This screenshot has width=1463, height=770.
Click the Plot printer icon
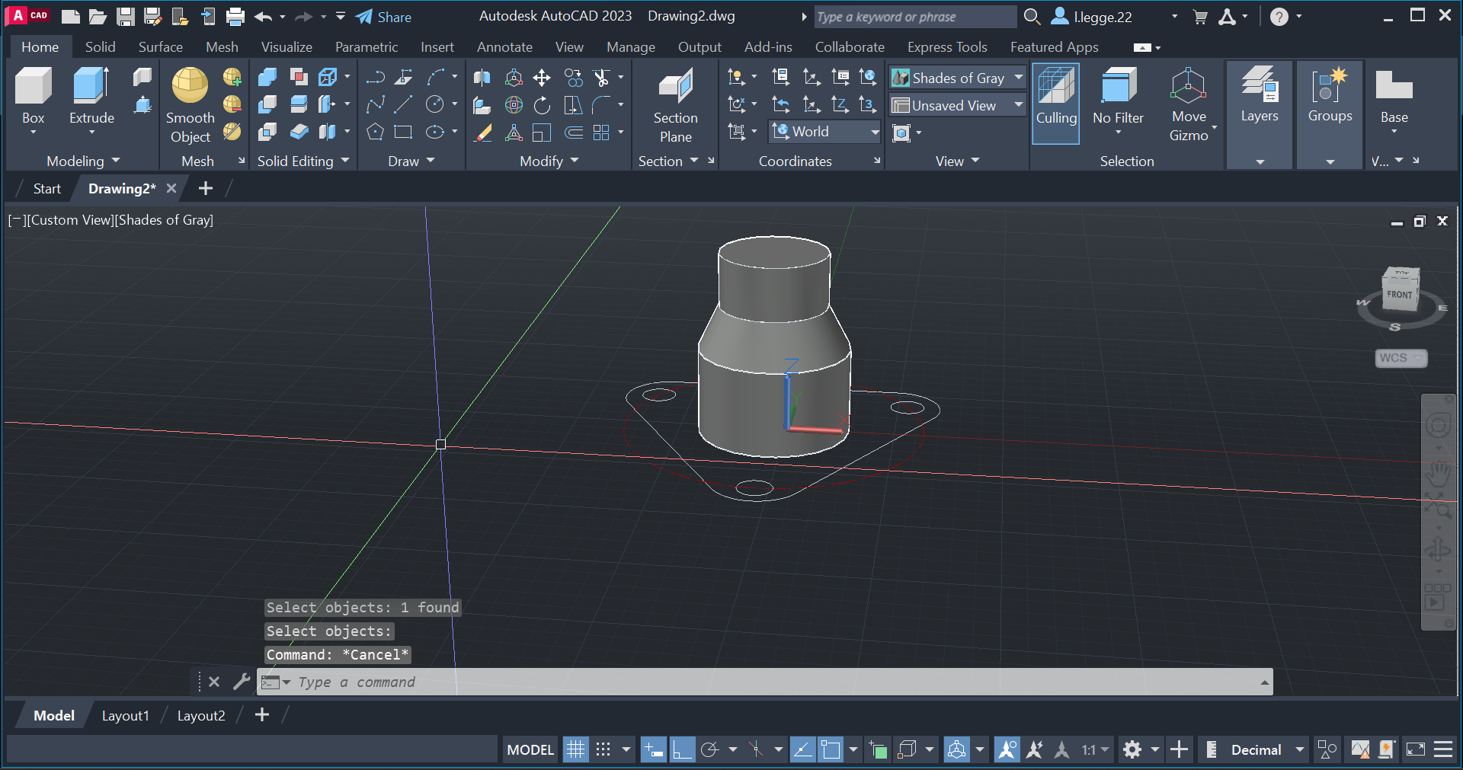point(235,16)
